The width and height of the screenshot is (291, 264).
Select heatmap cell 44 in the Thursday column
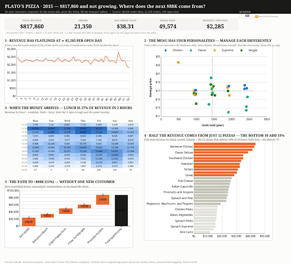[83, 170]
